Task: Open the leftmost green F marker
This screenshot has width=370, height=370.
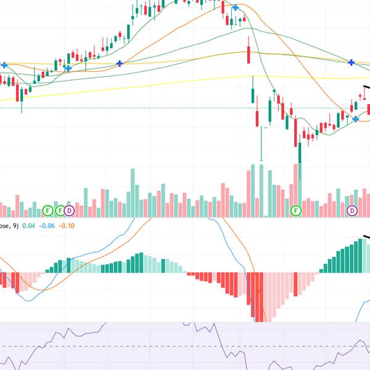Action: click(47, 211)
